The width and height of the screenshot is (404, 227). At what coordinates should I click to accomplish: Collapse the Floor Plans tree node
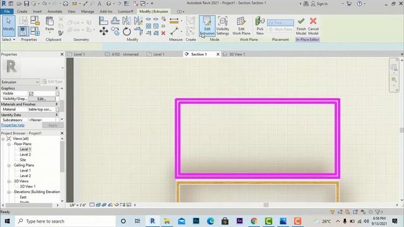pyautogui.click(x=9, y=144)
